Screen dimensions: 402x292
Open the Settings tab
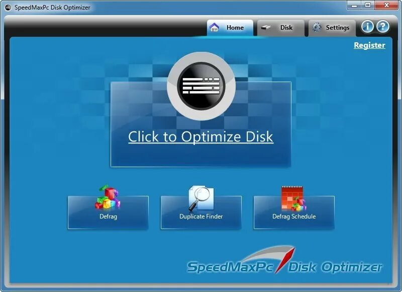332,28
